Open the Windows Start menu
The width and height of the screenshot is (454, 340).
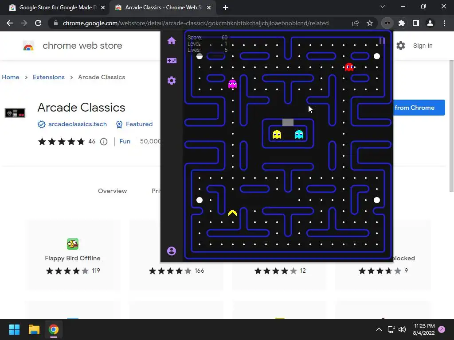pyautogui.click(x=14, y=329)
